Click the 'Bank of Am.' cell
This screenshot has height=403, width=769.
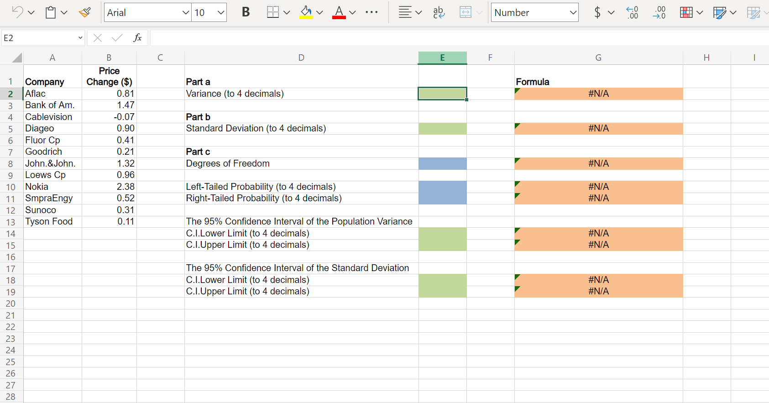52,105
